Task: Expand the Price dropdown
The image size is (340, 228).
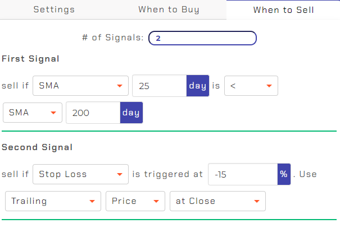Action: tap(135, 201)
